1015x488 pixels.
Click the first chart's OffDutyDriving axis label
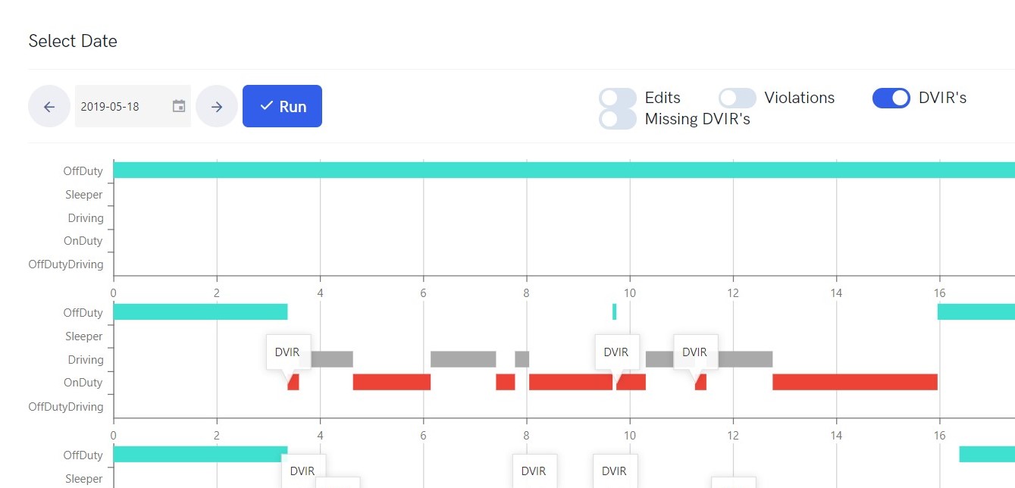click(66, 264)
